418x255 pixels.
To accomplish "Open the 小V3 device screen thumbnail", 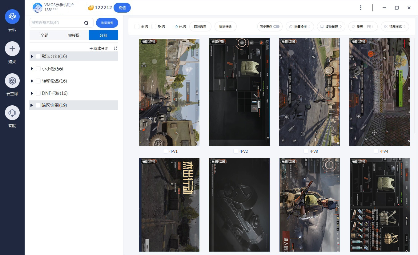I will point(309,92).
